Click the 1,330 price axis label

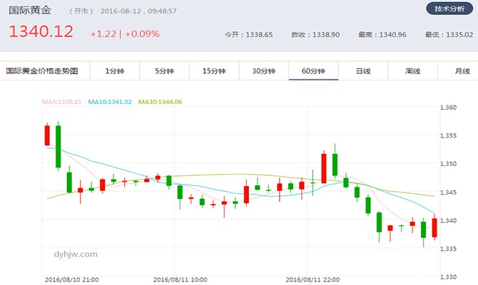(449, 277)
